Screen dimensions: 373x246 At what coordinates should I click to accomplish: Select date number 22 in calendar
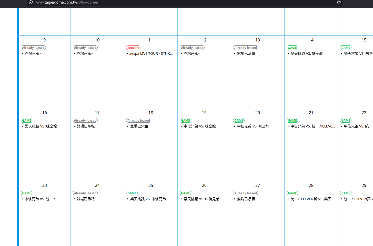click(x=364, y=113)
